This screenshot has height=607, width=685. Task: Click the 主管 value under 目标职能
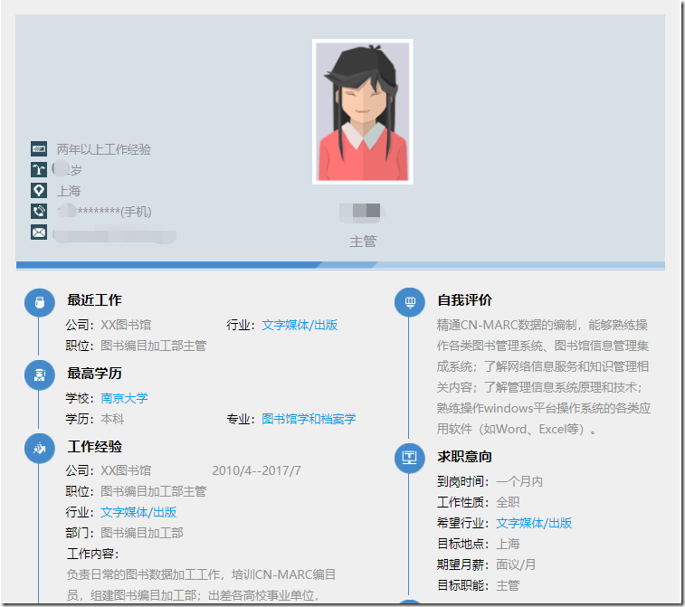(x=508, y=585)
